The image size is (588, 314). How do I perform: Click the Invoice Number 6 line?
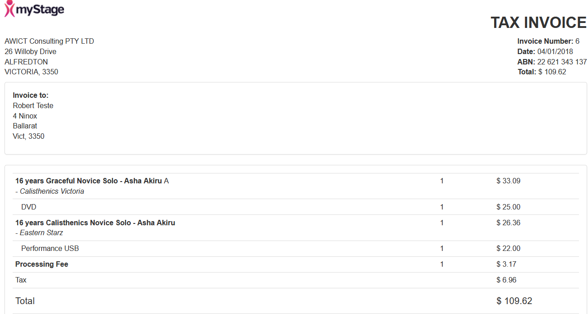click(548, 41)
